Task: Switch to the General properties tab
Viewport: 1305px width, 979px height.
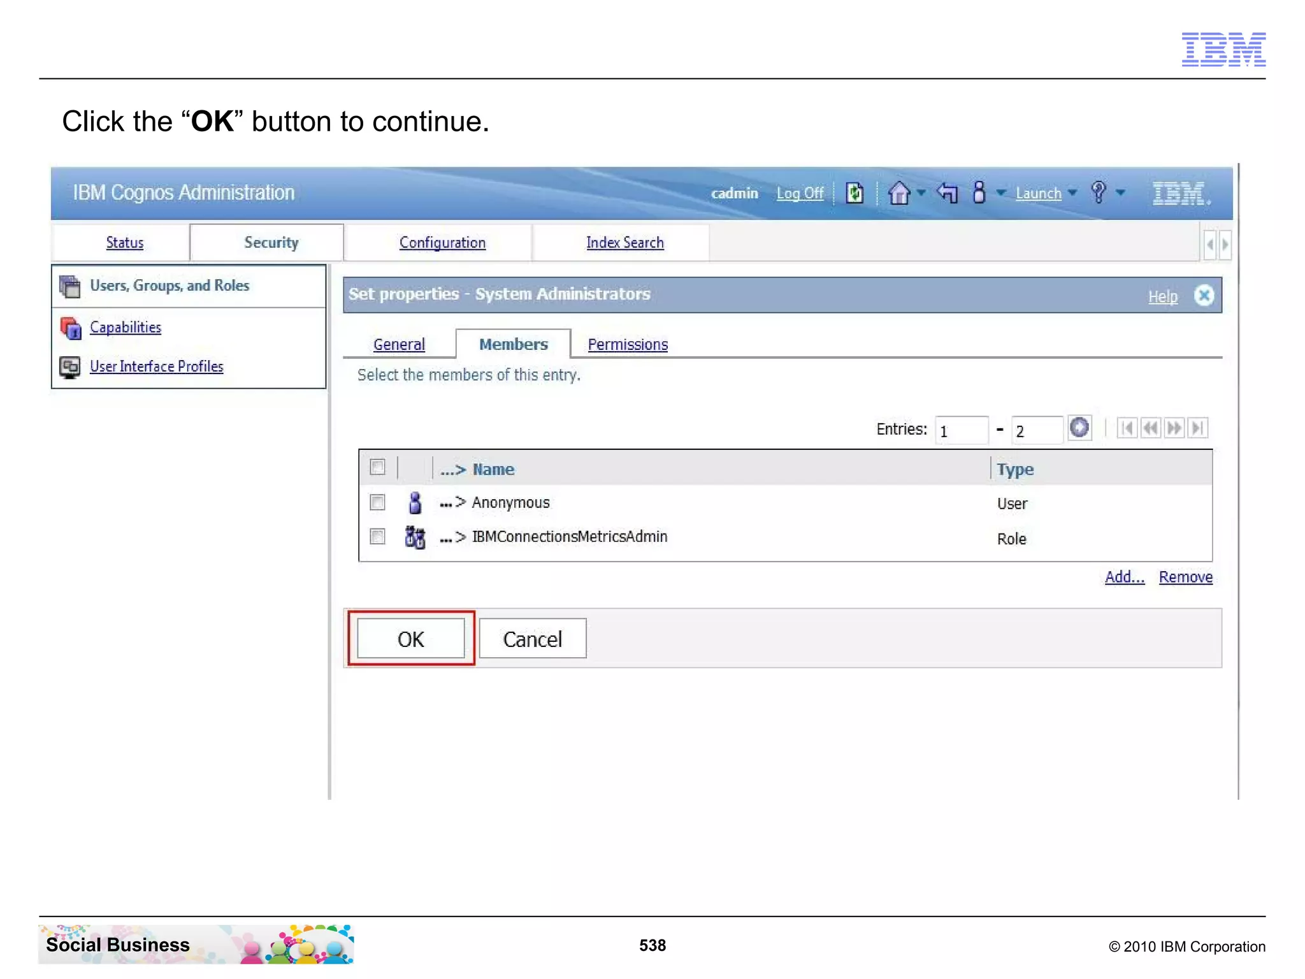Action: point(399,344)
